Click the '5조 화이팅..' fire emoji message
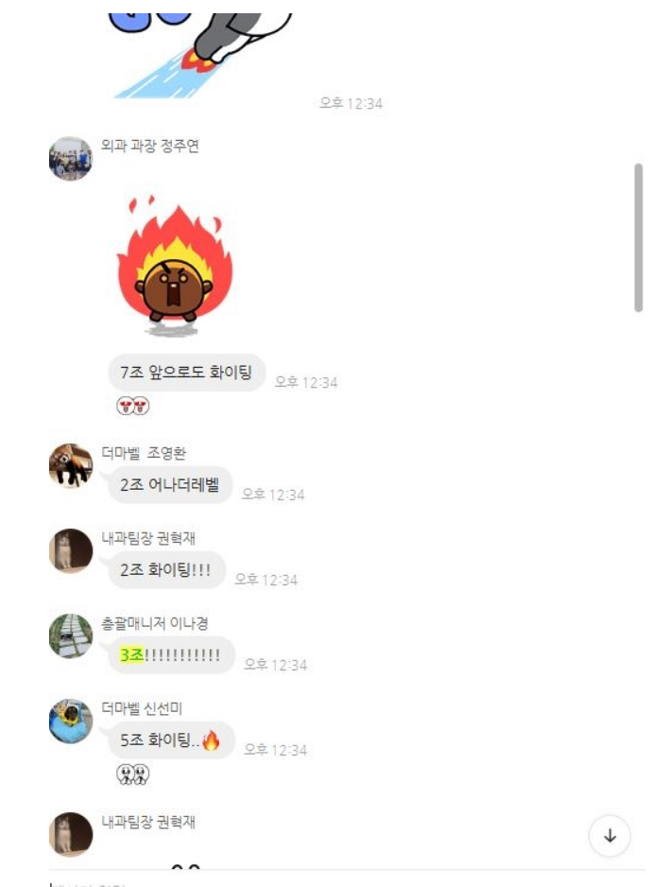The height and width of the screenshot is (887, 668). tap(171, 739)
